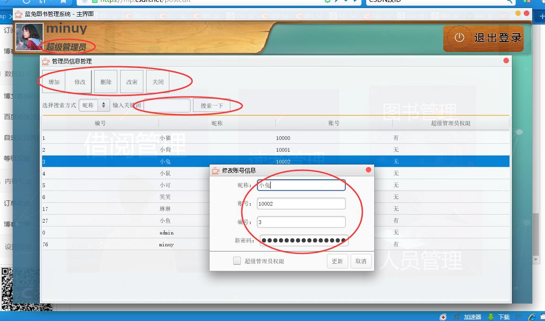545x321 pixels.
Task: Click the 昵称 field in edit dialog
Action: [x=301, y=185]
